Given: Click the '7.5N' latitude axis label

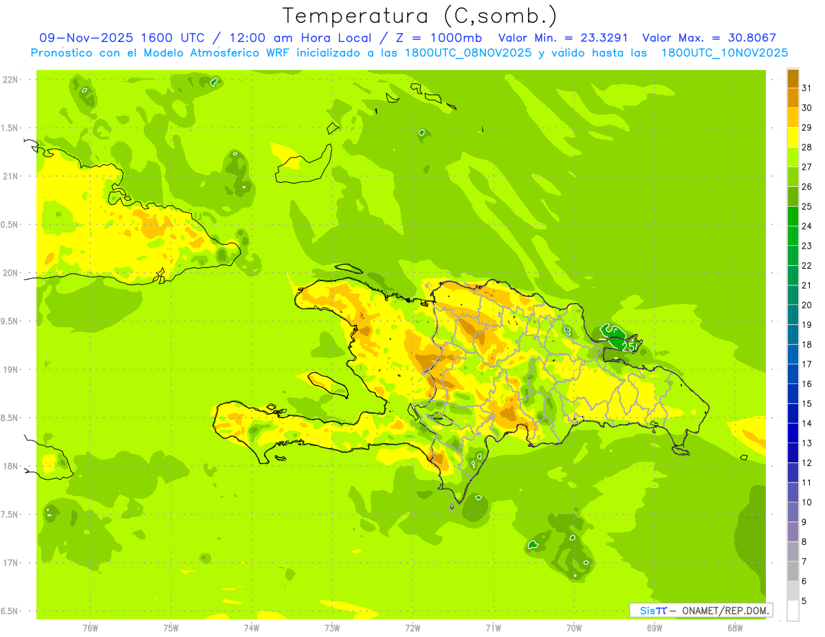Looking at the screenshot, I should pos(10,514).
